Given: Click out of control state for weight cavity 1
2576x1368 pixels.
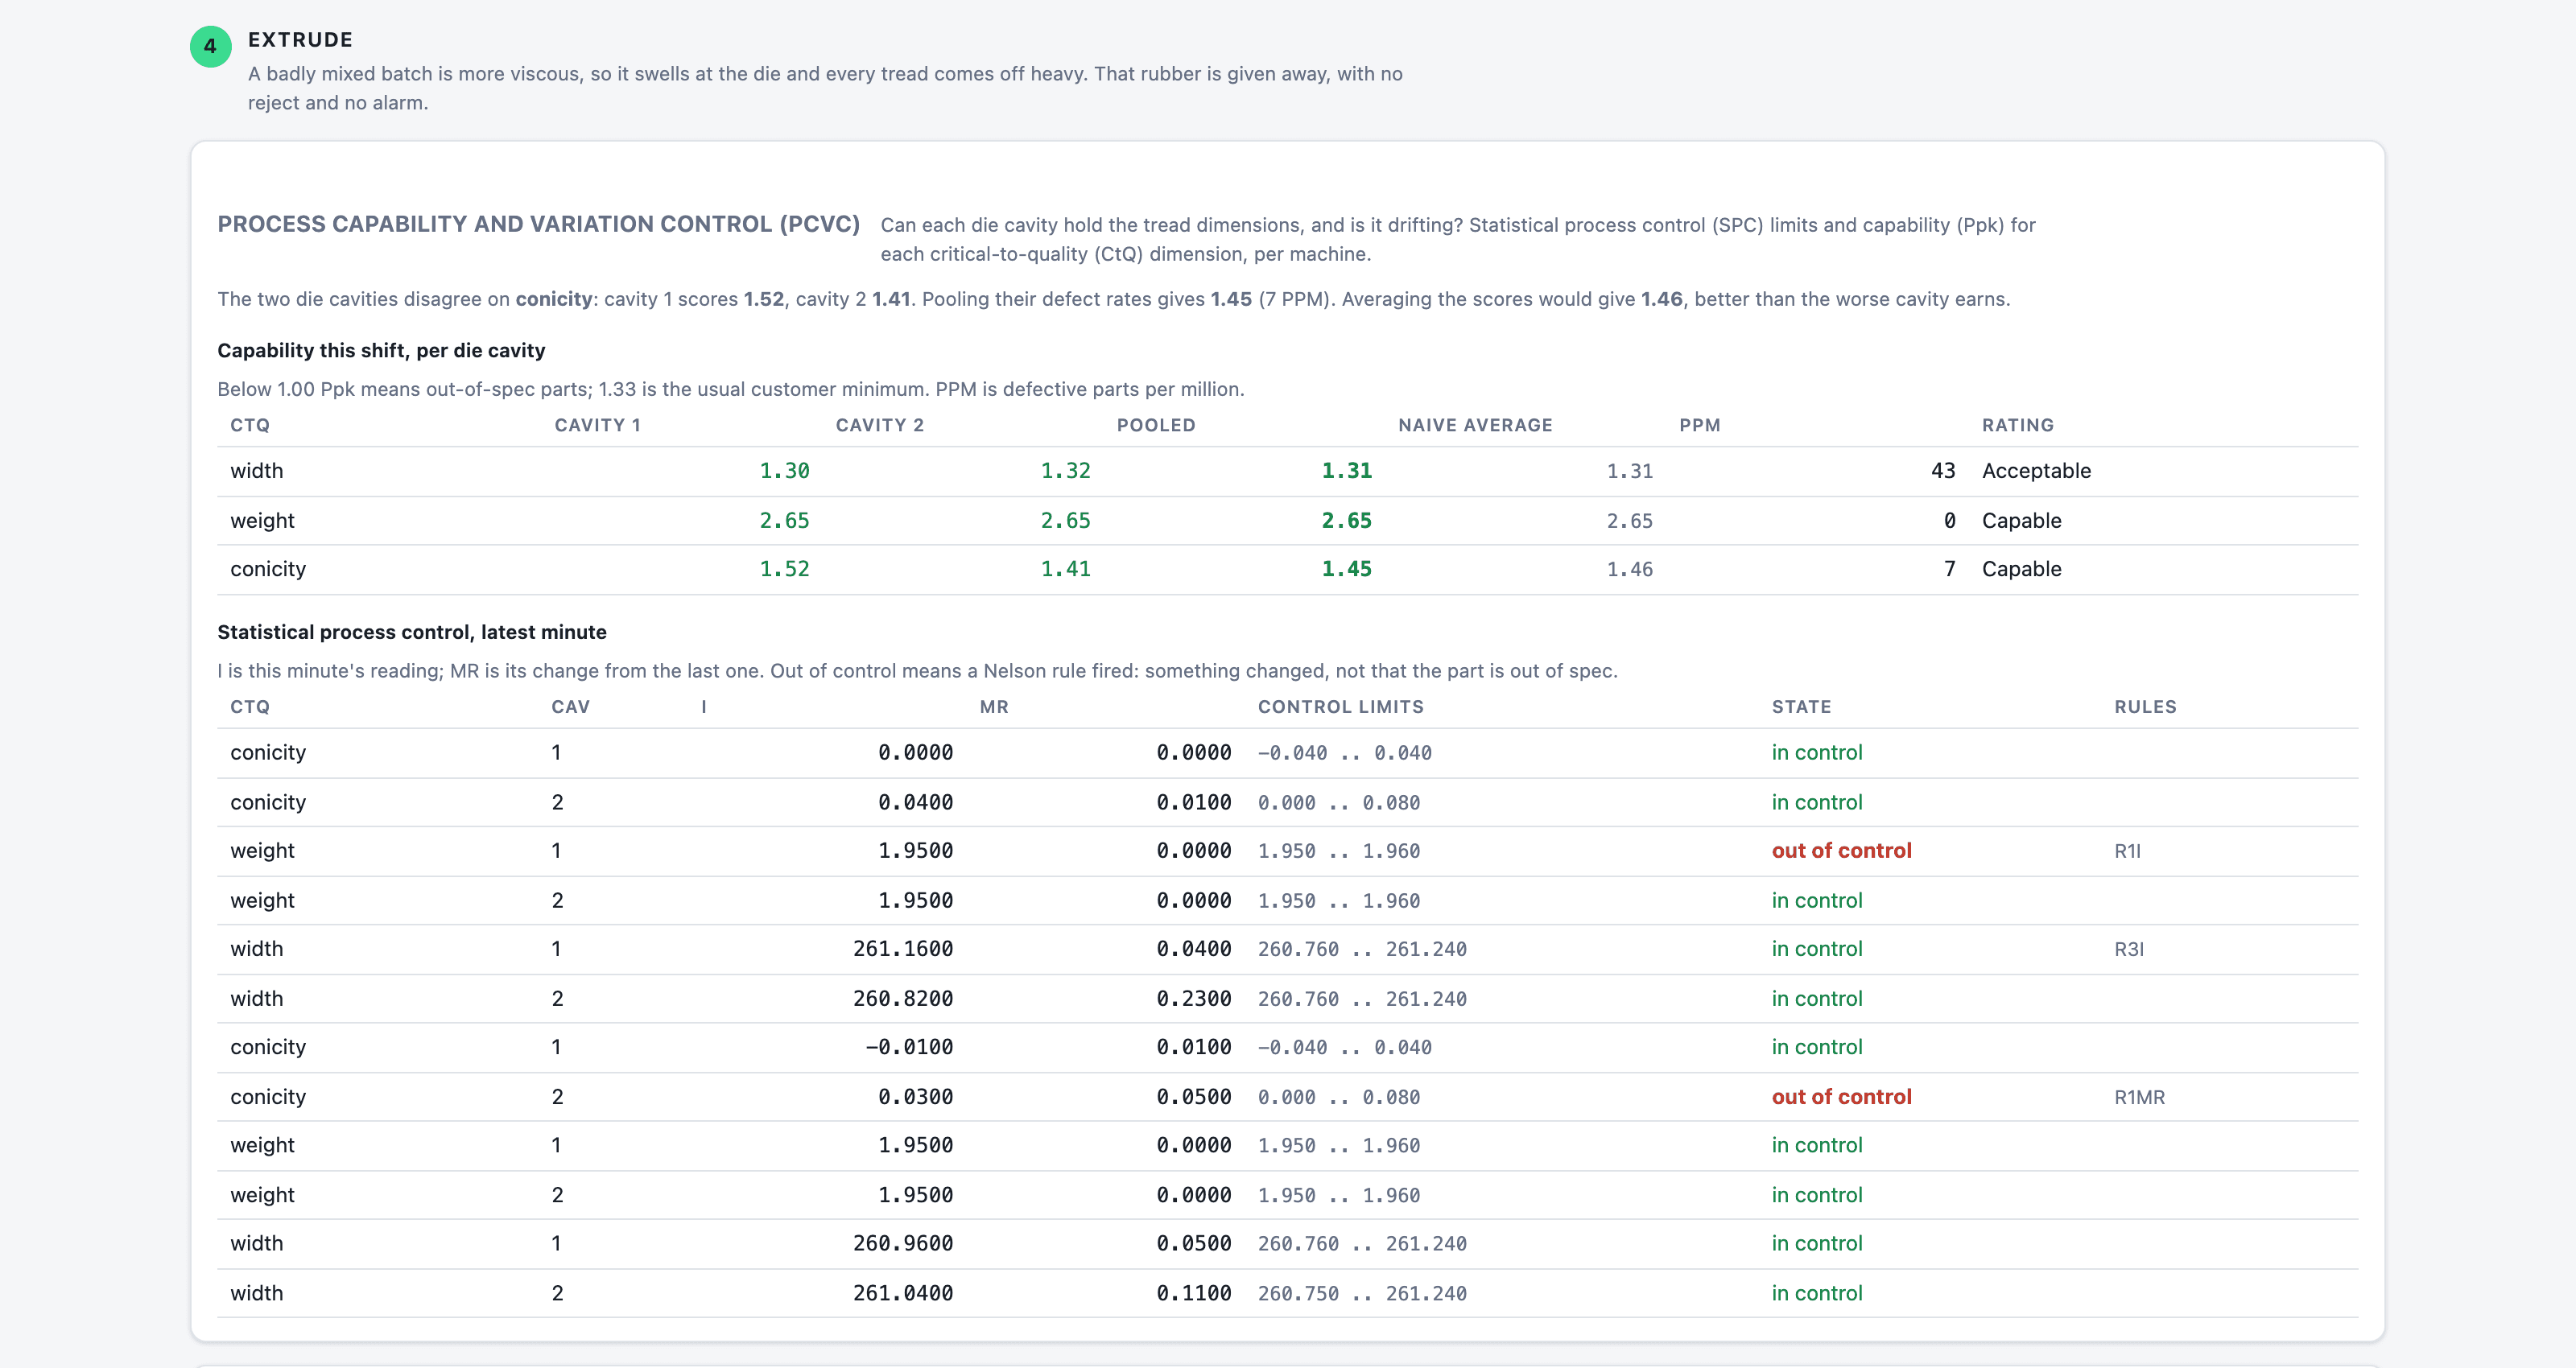Looking at the screenshot, I should click(x=1841, y=851).
